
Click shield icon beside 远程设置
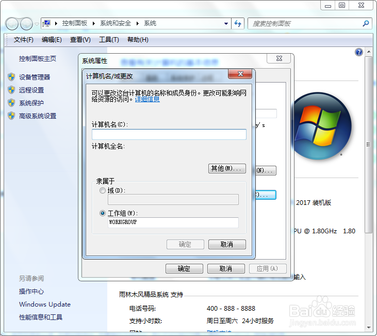click(11, 90)
